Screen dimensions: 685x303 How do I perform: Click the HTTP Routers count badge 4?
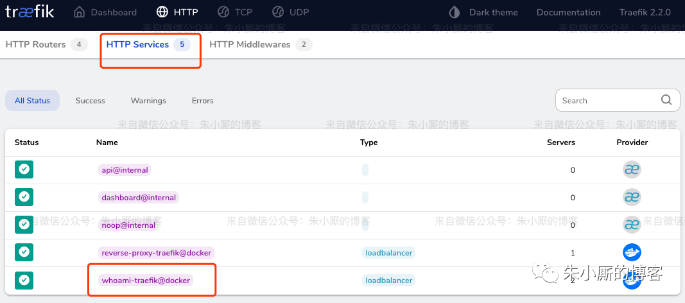(79, 44)
